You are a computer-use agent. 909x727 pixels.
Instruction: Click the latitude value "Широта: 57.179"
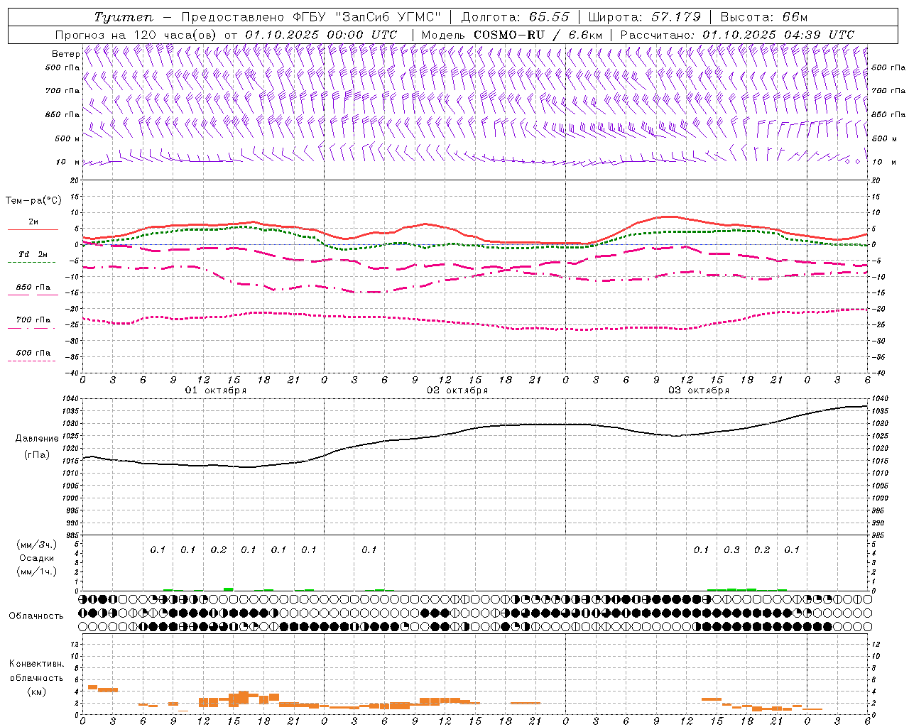coord(645,17)
